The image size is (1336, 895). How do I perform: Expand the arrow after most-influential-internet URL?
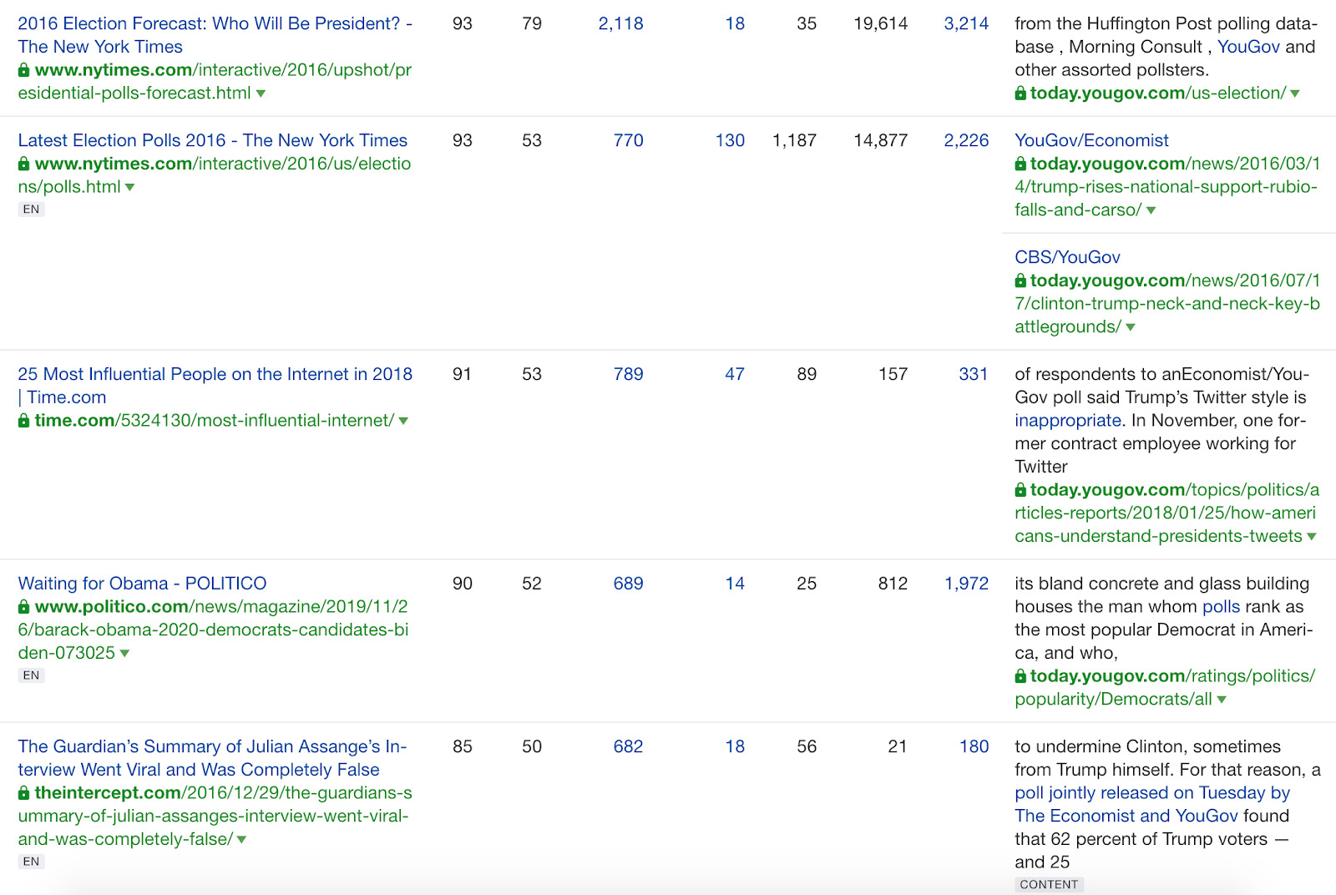(x=404, y=421)
